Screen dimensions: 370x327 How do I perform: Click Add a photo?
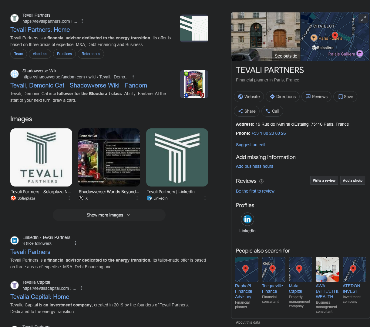point(352,180)
